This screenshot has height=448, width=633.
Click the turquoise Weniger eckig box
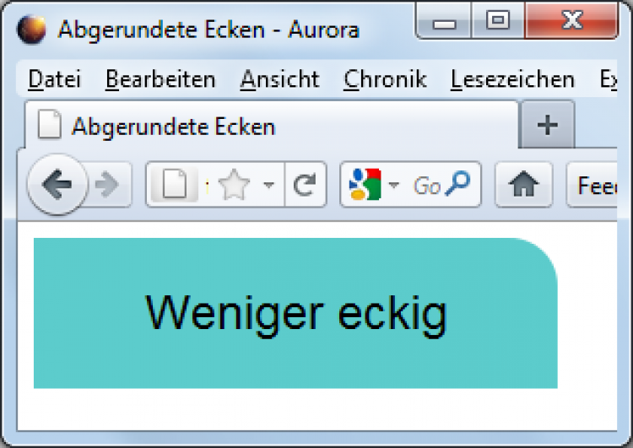[295, 313]
